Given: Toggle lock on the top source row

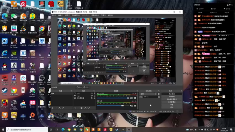Looking at the screenshot, I should (x=94, y=93).
